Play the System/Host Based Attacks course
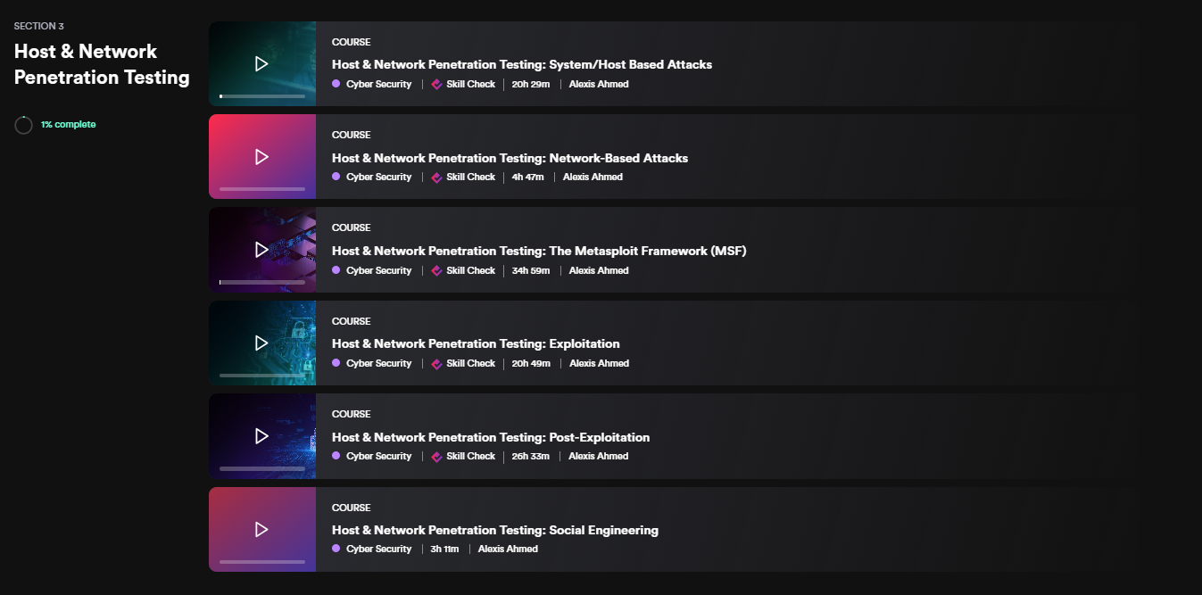The image size is (1202, 595). coord(261,64)
